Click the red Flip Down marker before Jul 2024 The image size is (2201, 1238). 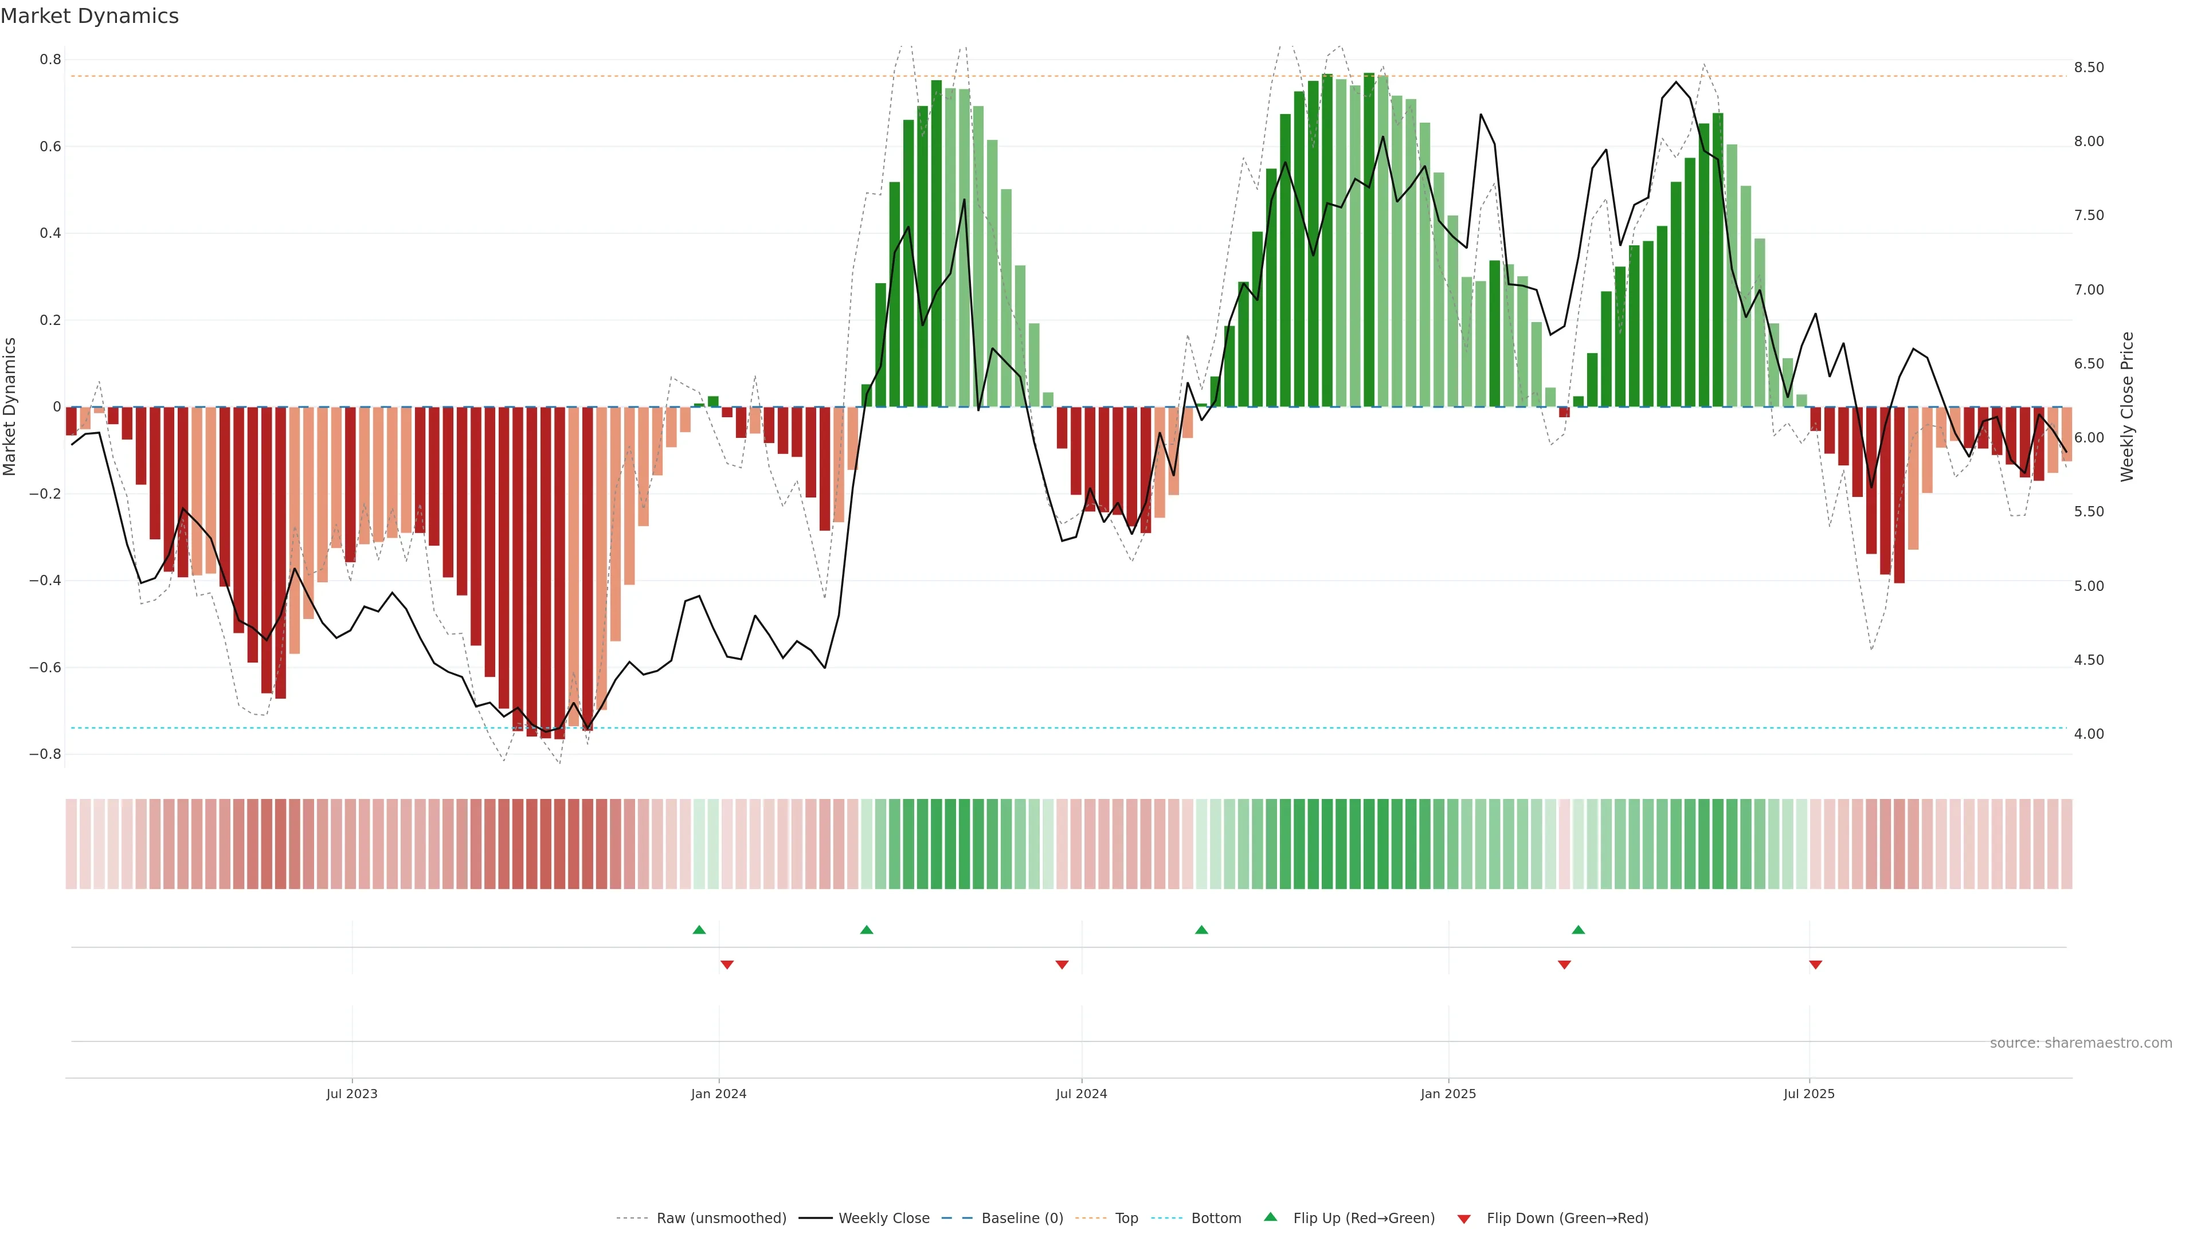(1062, 965)
